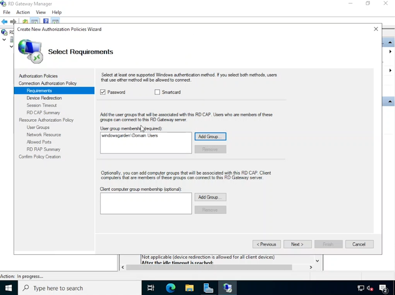Uncheck the Password authentication checkbox

(103, 92)
